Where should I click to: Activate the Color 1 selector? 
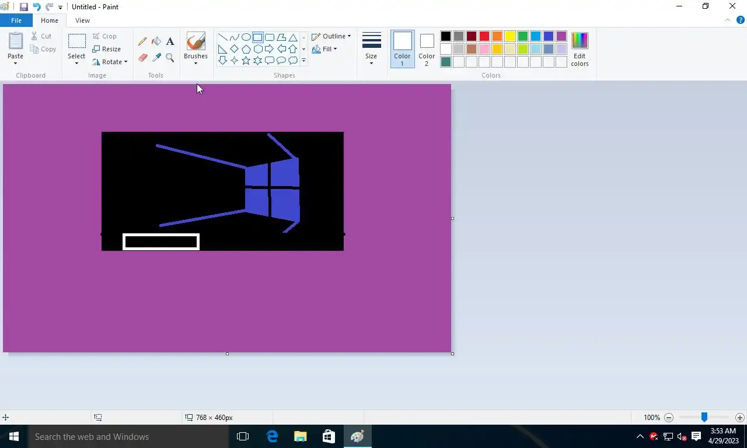click(402, 49)
